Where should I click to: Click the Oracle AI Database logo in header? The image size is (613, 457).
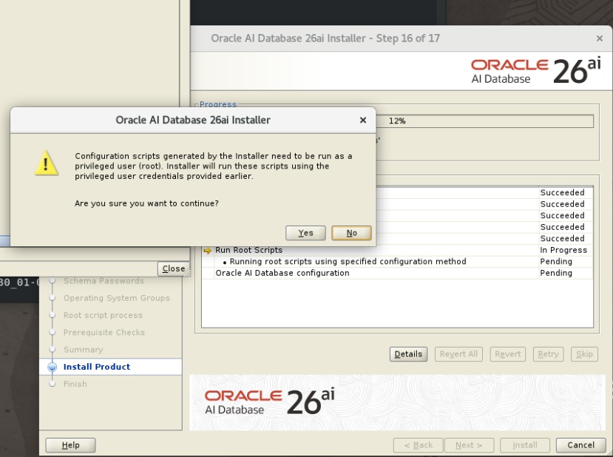535,71
